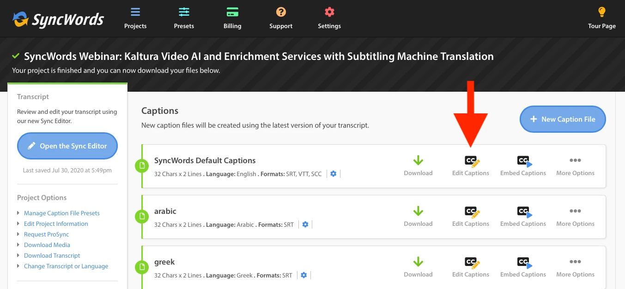Click the greek caption file name
Screen dimensions: 625x289
point(164,262)
